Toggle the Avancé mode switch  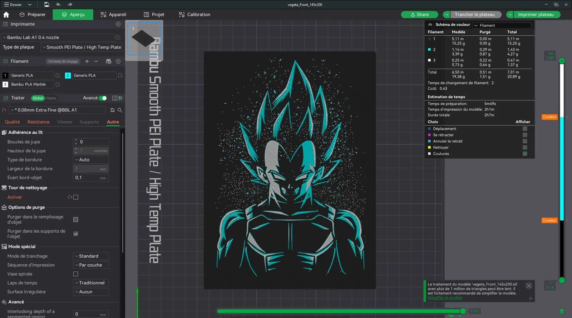pos(103,98)
